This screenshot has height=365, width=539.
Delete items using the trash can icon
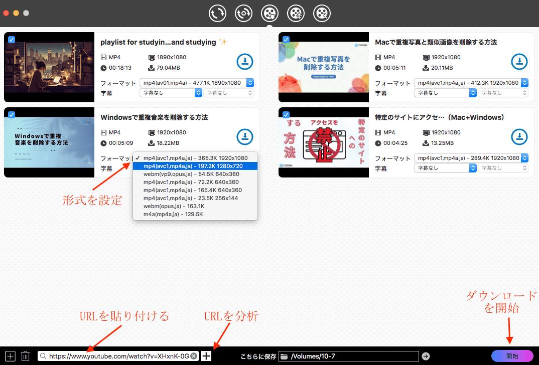coord(25,356)
